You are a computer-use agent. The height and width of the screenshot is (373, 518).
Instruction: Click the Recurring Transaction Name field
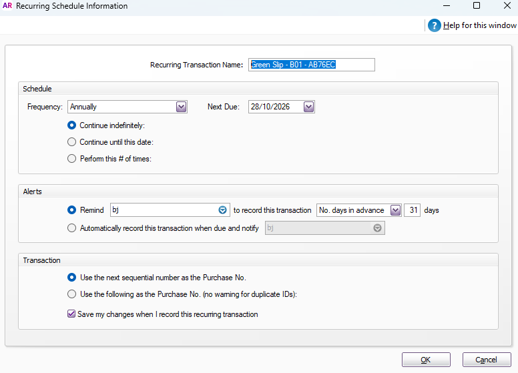pos(311,65)
